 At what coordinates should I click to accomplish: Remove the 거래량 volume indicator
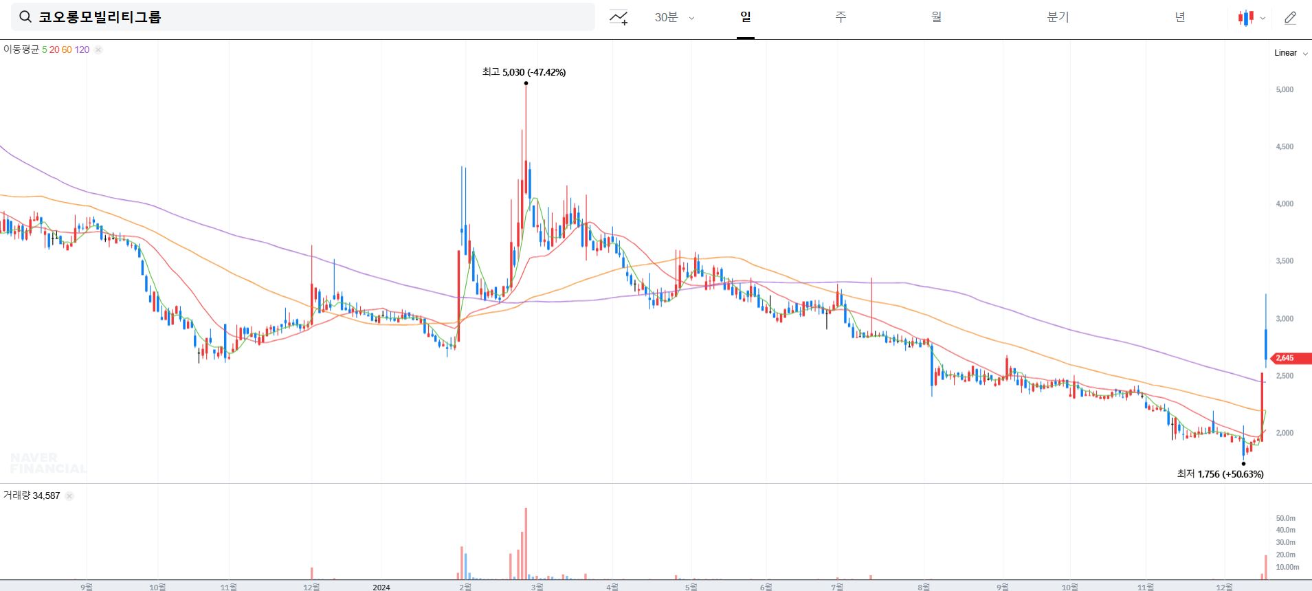click(x=69, y=495)
